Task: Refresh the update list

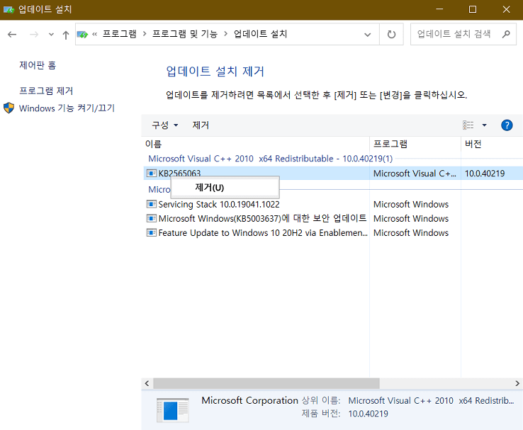Action: [391, 34]
